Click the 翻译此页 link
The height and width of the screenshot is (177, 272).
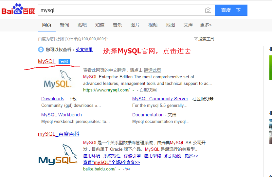[152, 70]
